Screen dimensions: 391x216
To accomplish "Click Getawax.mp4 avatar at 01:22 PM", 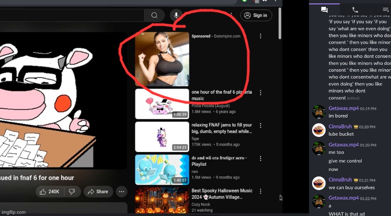I will tap(319, 201).
